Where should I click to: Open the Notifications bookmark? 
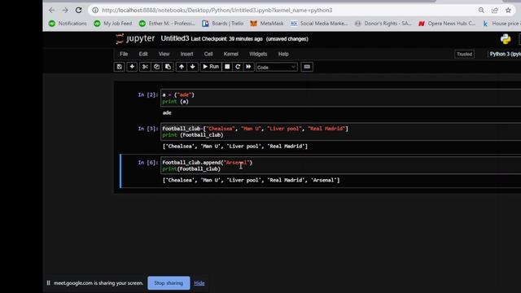(x=68, y=24)
